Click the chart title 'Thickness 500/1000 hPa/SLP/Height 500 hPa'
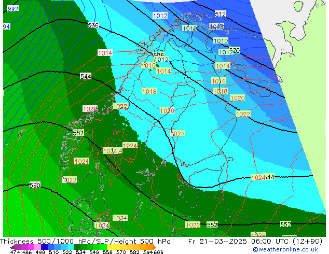Screen dimensions: 329x254 pos(85,242)
